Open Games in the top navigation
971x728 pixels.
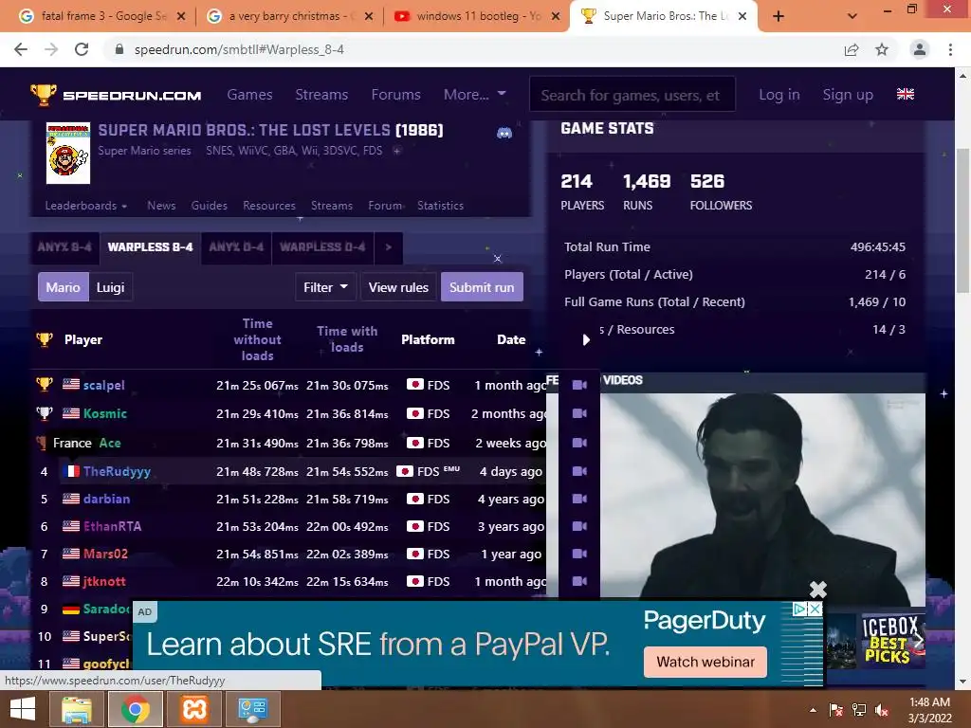pos(249,95)
